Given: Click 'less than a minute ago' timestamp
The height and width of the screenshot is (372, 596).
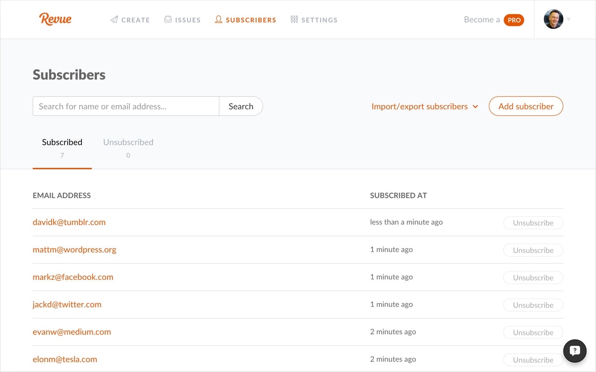Looking at the screenshot, I should coord(406,222).
